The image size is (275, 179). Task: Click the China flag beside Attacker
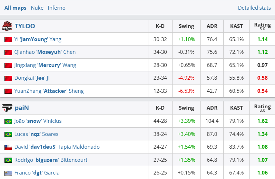[x=8, y=91]
